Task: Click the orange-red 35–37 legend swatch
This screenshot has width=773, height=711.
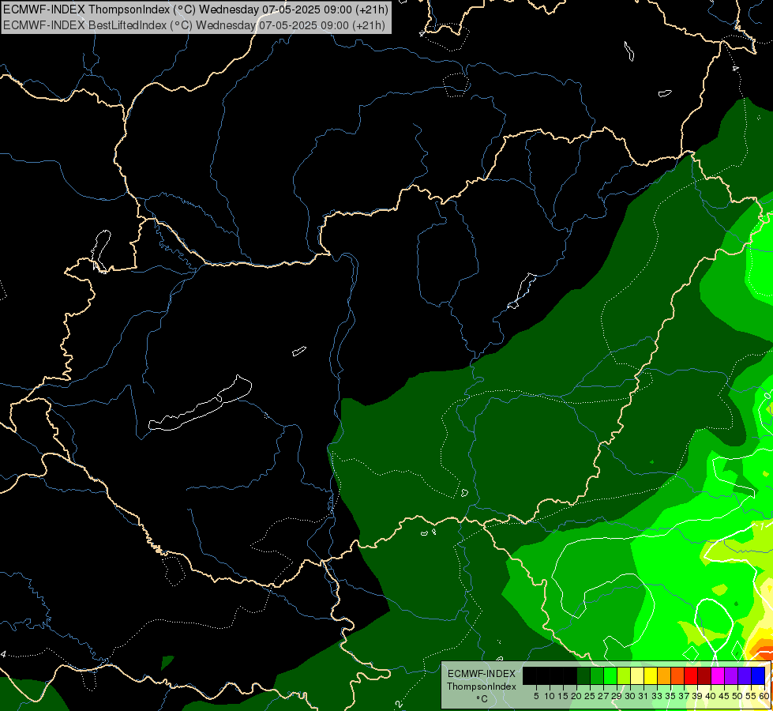Action: tap(677, 675)
